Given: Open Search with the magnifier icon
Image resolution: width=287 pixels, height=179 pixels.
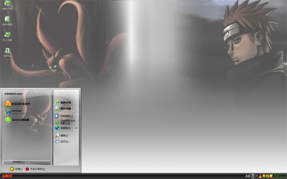Looking at the screenshot, I should pos(62,136).
